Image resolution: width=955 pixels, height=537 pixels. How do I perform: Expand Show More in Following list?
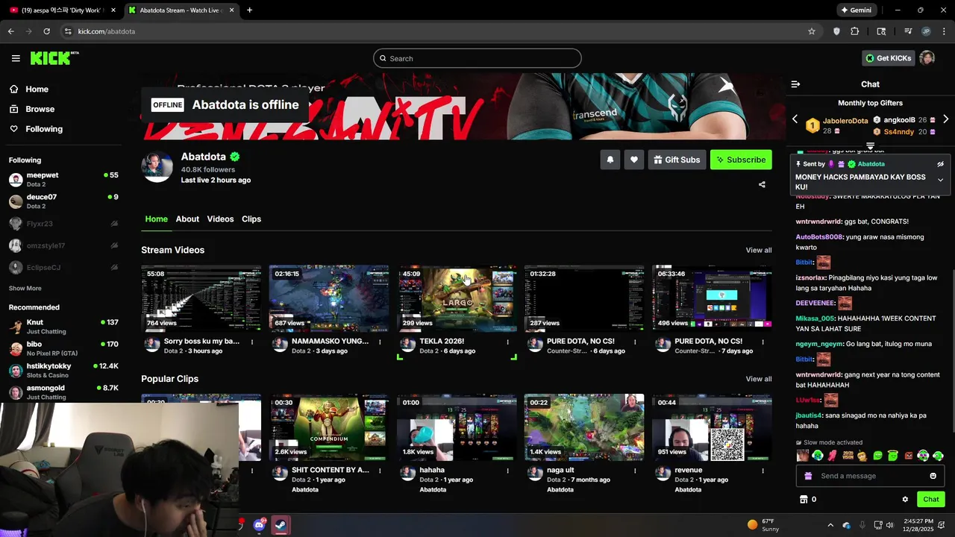(x=25, y=288)
